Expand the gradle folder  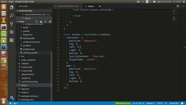[26, 31]
